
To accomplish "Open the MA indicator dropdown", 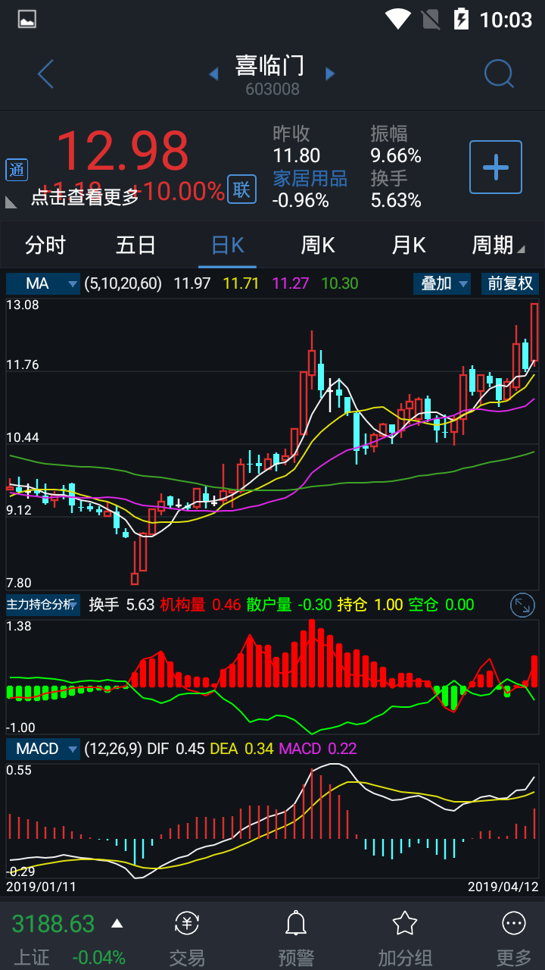I will [43, 283].
